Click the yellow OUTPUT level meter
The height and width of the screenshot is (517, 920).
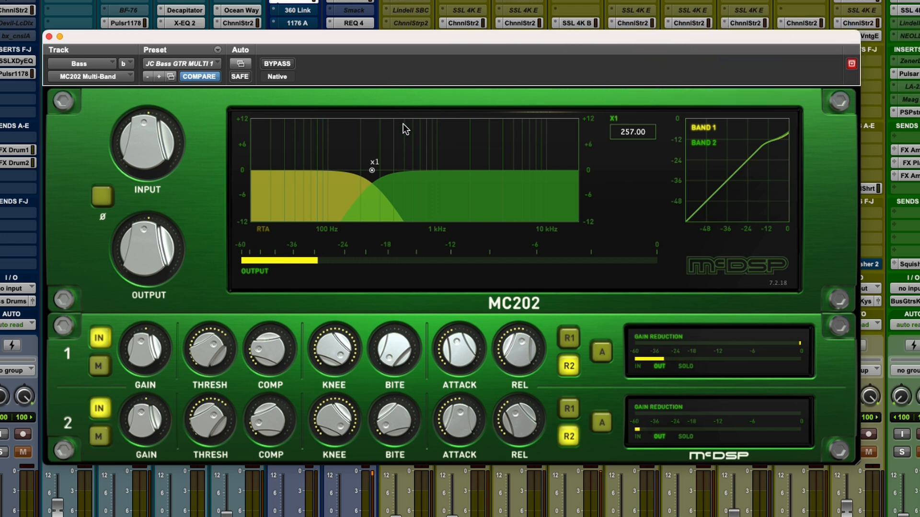pos(279,260)
